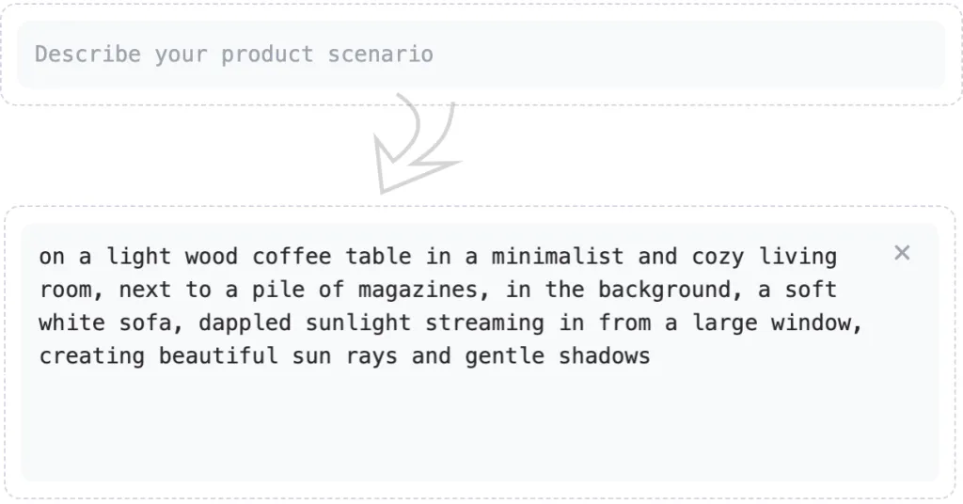This screenshot has width=963, height=504.
Task: Click the word 'cozy' in the first line
Action: [x=718, y=257]
